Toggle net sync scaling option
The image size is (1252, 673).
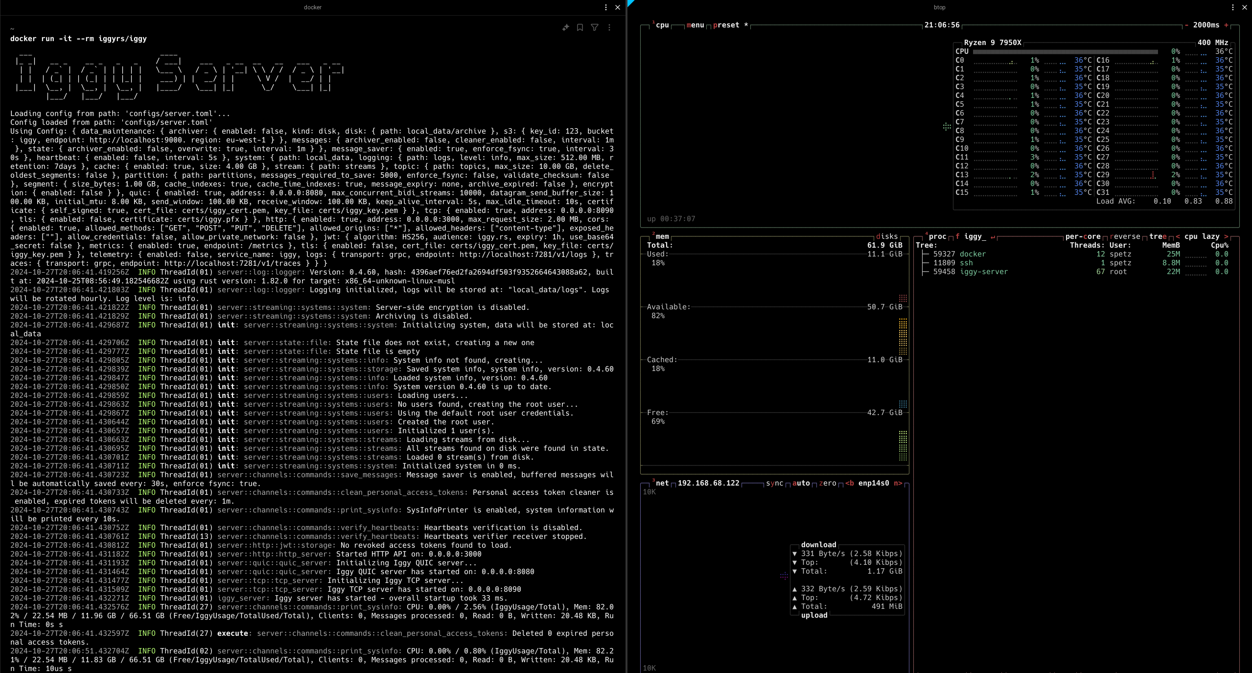tap(774, 483)
